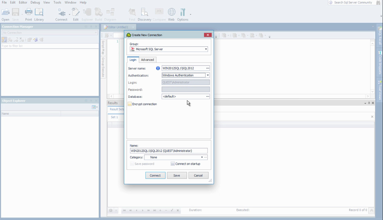Click the Open toolbar icon

(x=6, y=14)
